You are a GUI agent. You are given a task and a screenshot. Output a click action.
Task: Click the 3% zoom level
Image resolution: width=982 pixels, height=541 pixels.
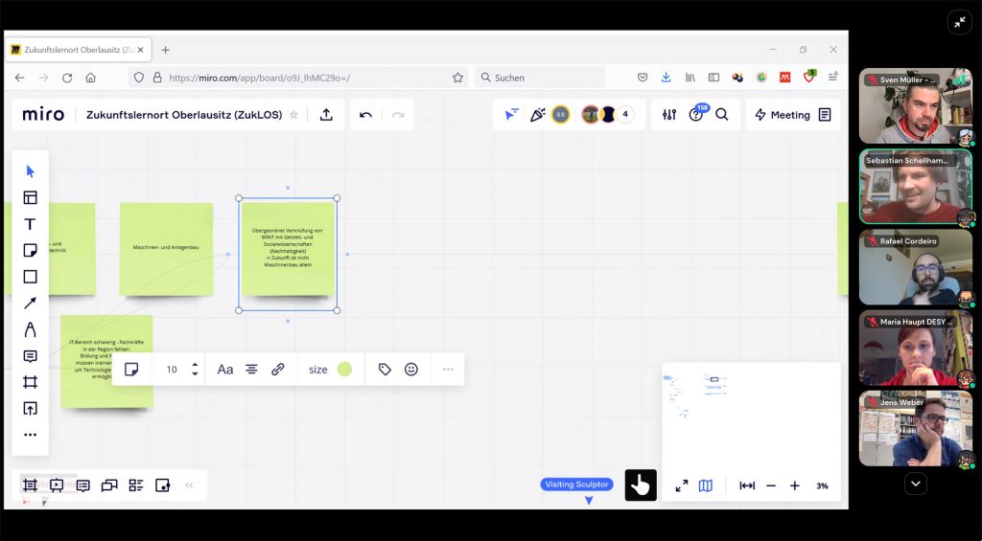822,486
